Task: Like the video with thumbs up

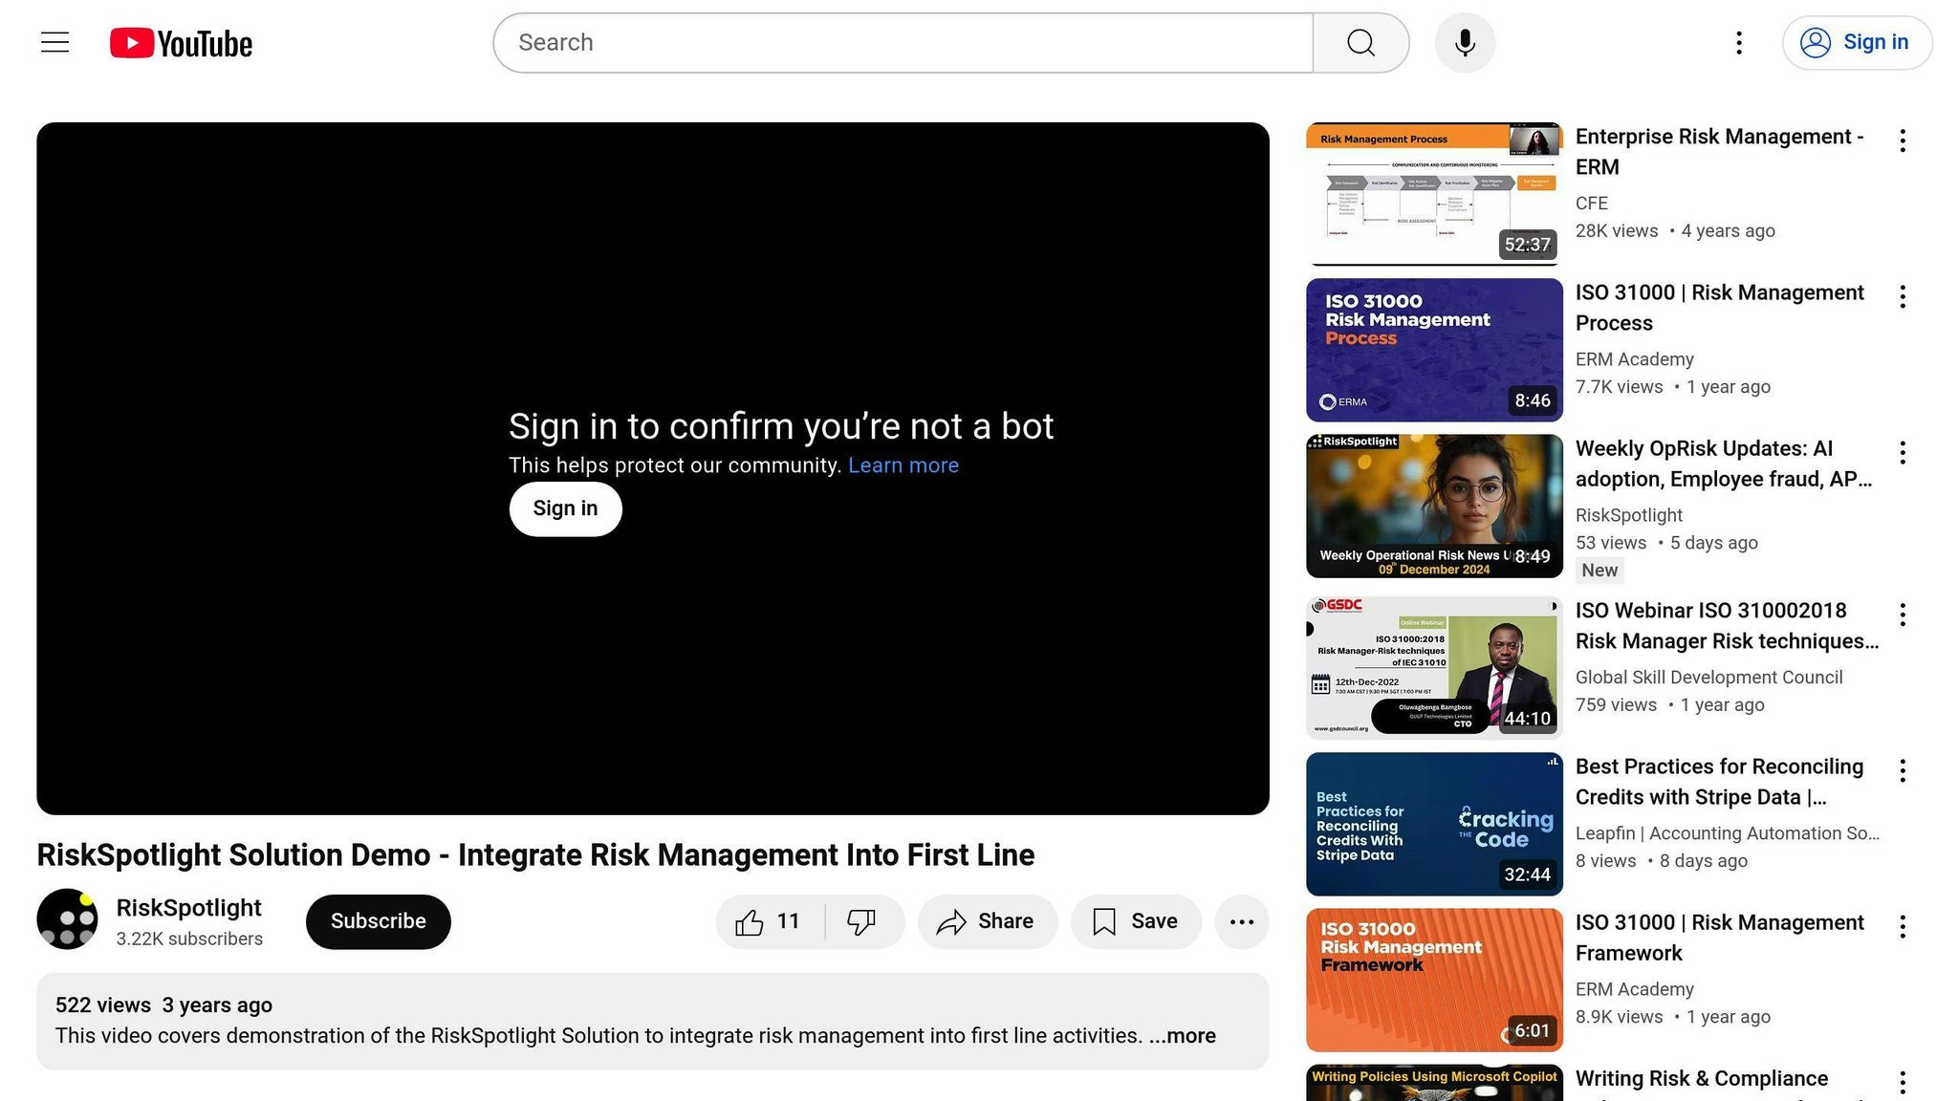Action: (x=770, y=921)
